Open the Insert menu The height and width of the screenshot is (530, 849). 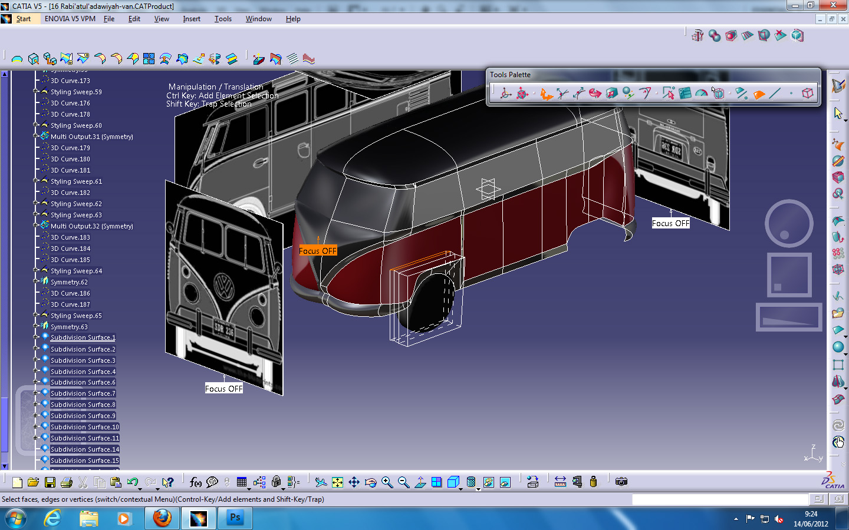click(191, 18)
